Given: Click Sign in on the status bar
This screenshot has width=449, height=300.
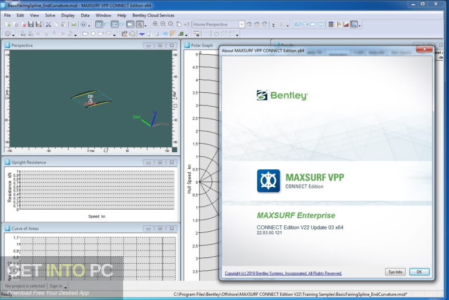Looking at the screenshot, I should (56, 286).
